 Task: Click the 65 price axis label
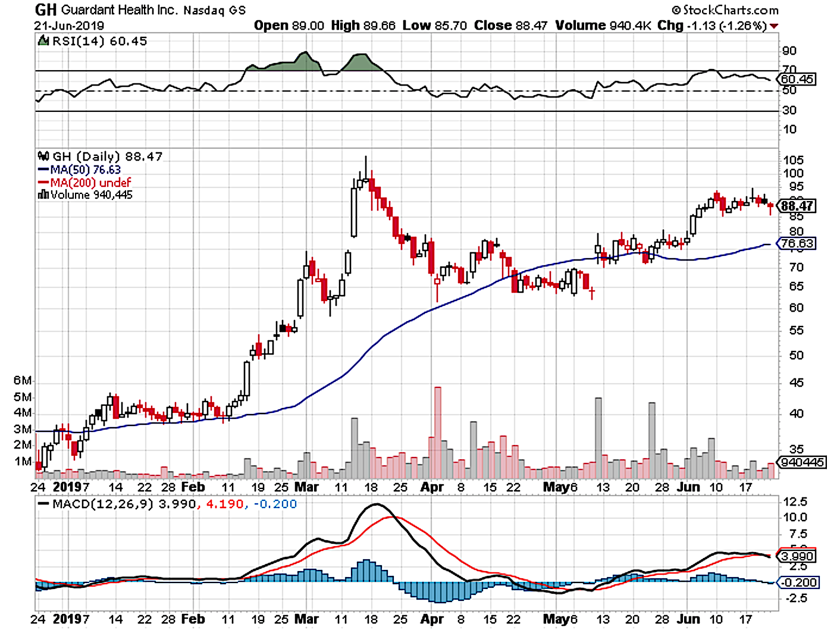[x=796, y=286]
